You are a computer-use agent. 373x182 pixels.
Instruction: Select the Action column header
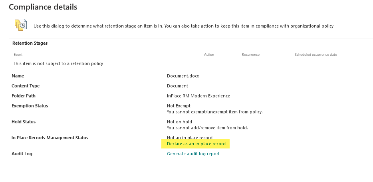pos(209,55)
